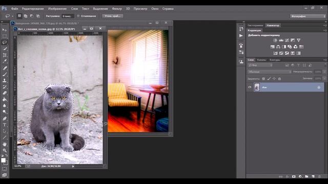Select the Dodge tool
The height and width of the screenshot is (184, 328).
(x=5, y=112)
